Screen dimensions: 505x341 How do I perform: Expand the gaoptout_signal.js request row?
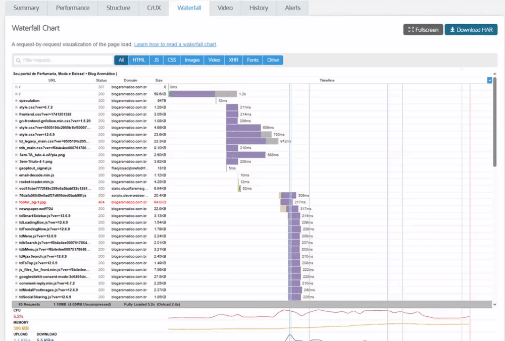[x=16, y=168]
